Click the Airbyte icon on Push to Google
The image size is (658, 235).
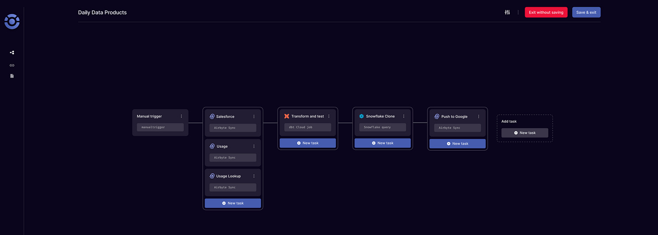click(x=437, y=116)
